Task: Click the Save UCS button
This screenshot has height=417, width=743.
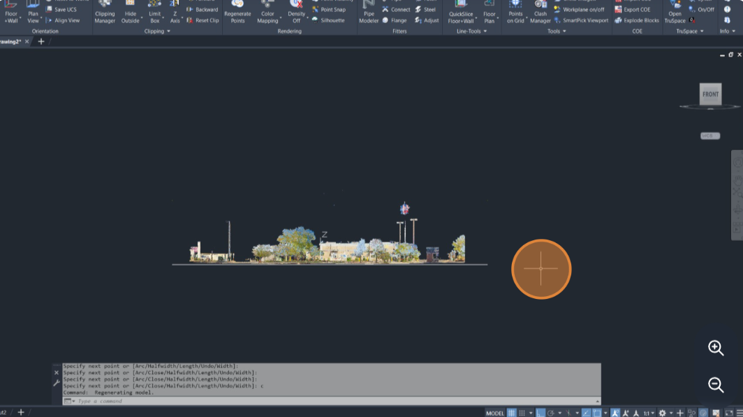Action: 61,10
